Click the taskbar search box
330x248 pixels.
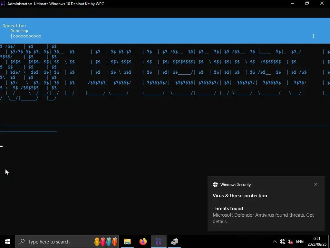point(67,242)
